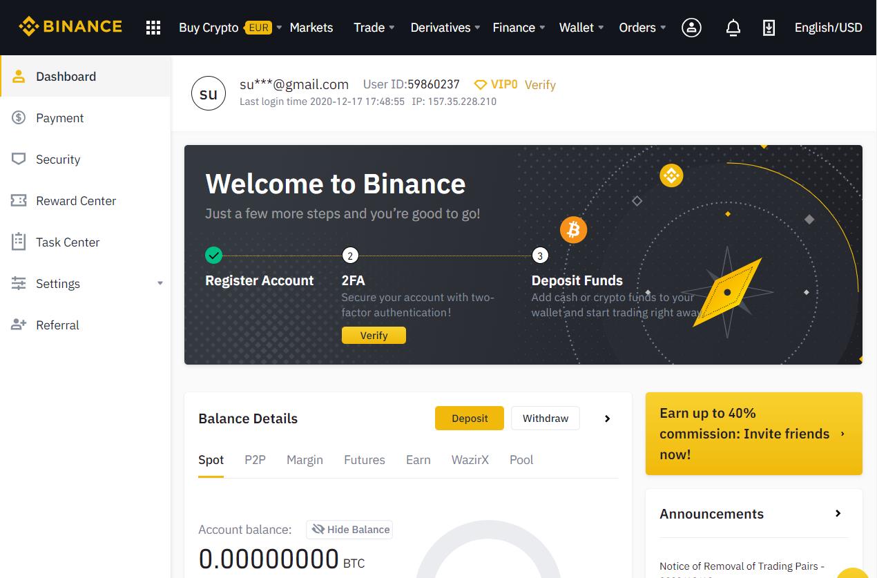This screenshot has height=578, width=877.
Task: Click the Security shield icon in sidebar
Action: coord(19,159)
